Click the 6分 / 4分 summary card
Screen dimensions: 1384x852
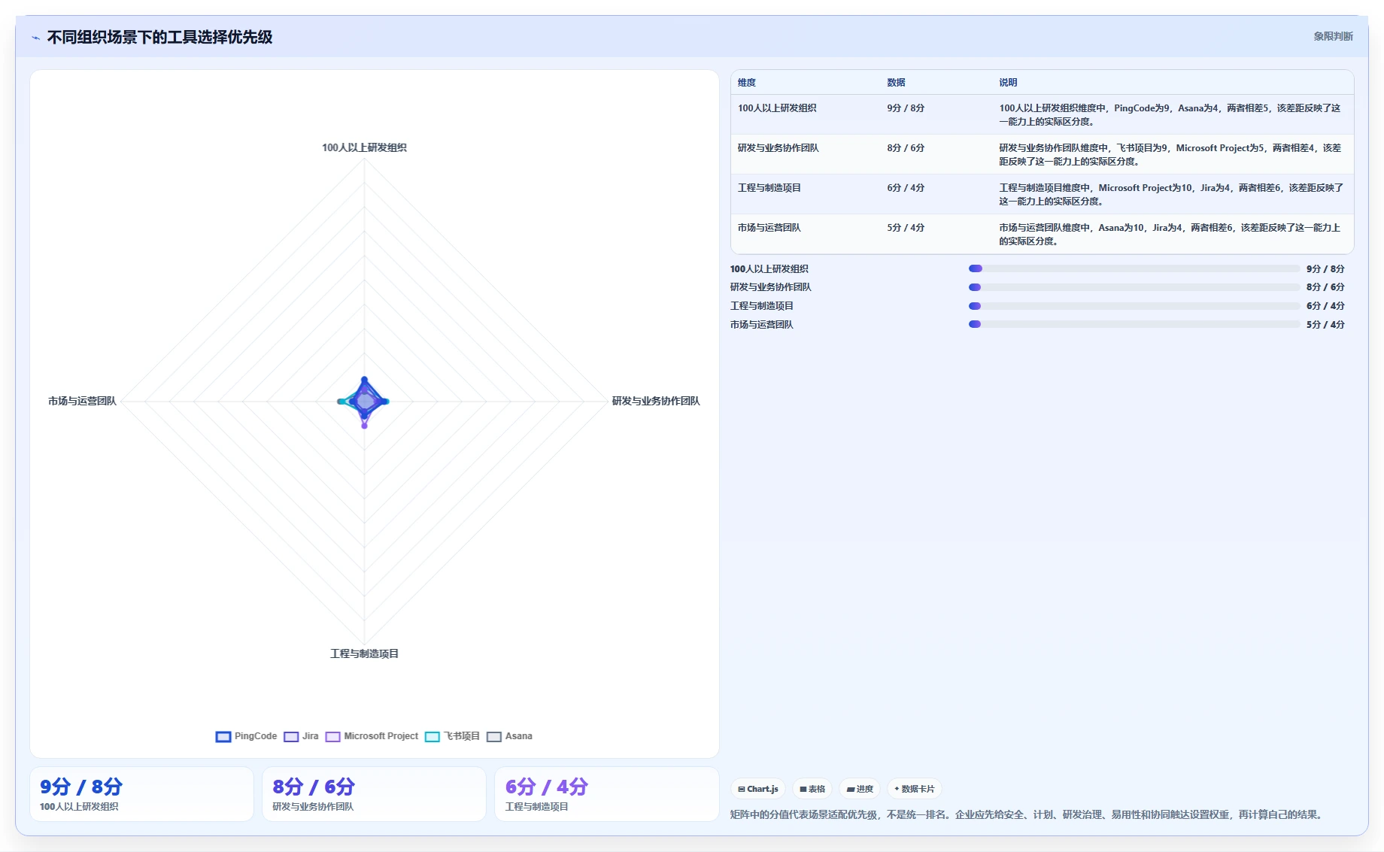click(606, 794)
